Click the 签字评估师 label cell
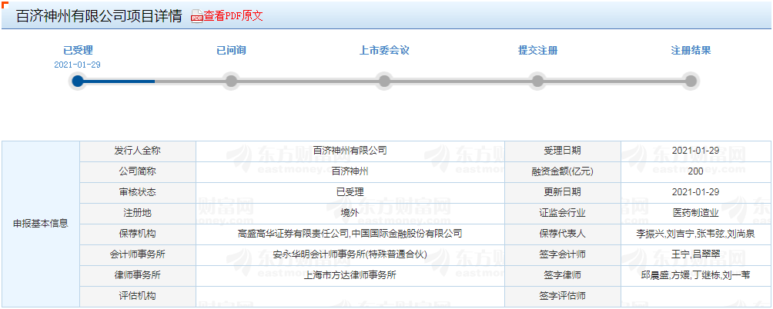Screen dimensions: 773x309 [563, 296]
